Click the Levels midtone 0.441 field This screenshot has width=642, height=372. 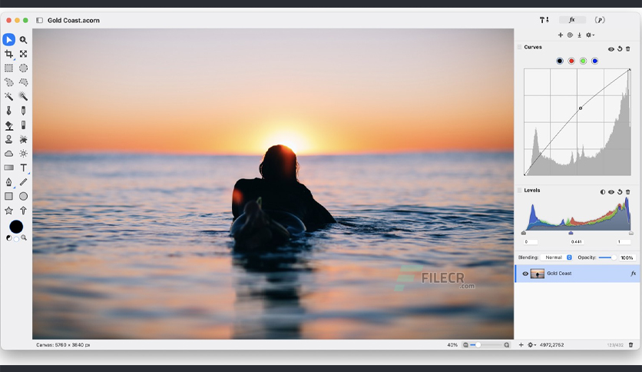[577, 241]
